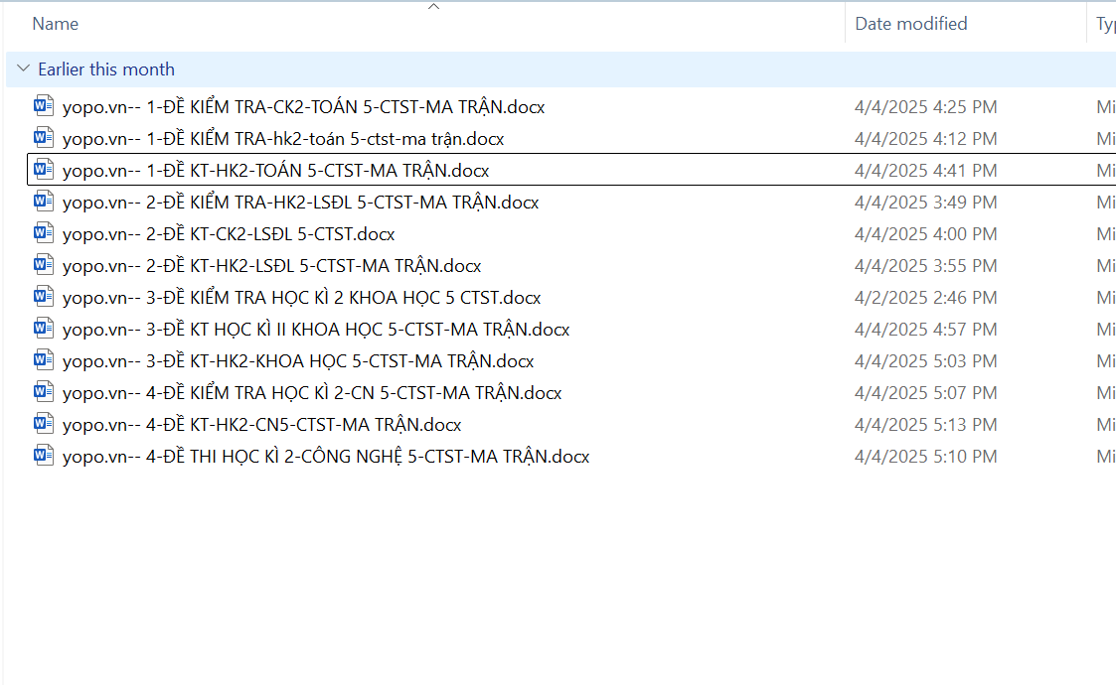Click the 4/2/2025 2:46 PM date entry
Viewport: 1116px width, 685px height.
tap(925, 298)
